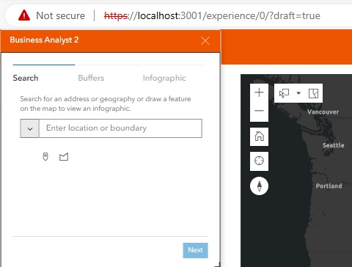352x267 pixels.
Task: Open the select tool options arrow
Action: (298, 93)
